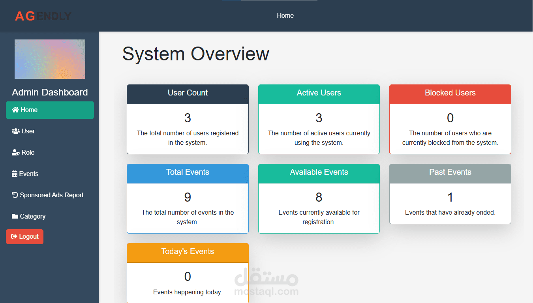The height and width of the screenshot is (303, 533).
Task: Click the admin profile picture thumbnail
Action: click(x=50, y=59)
